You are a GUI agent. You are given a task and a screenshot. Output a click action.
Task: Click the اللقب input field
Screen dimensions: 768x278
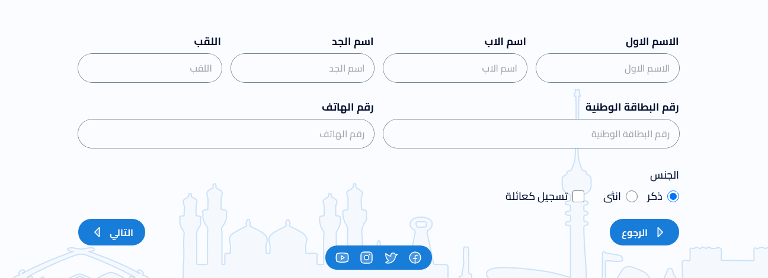tap(149, 68)
